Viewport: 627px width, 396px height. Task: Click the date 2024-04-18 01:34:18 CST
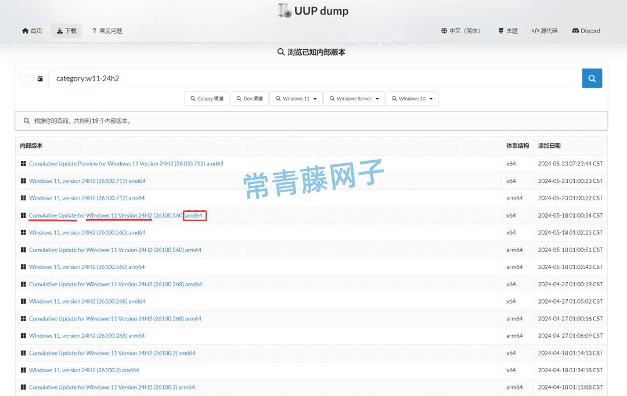(570, 370)
